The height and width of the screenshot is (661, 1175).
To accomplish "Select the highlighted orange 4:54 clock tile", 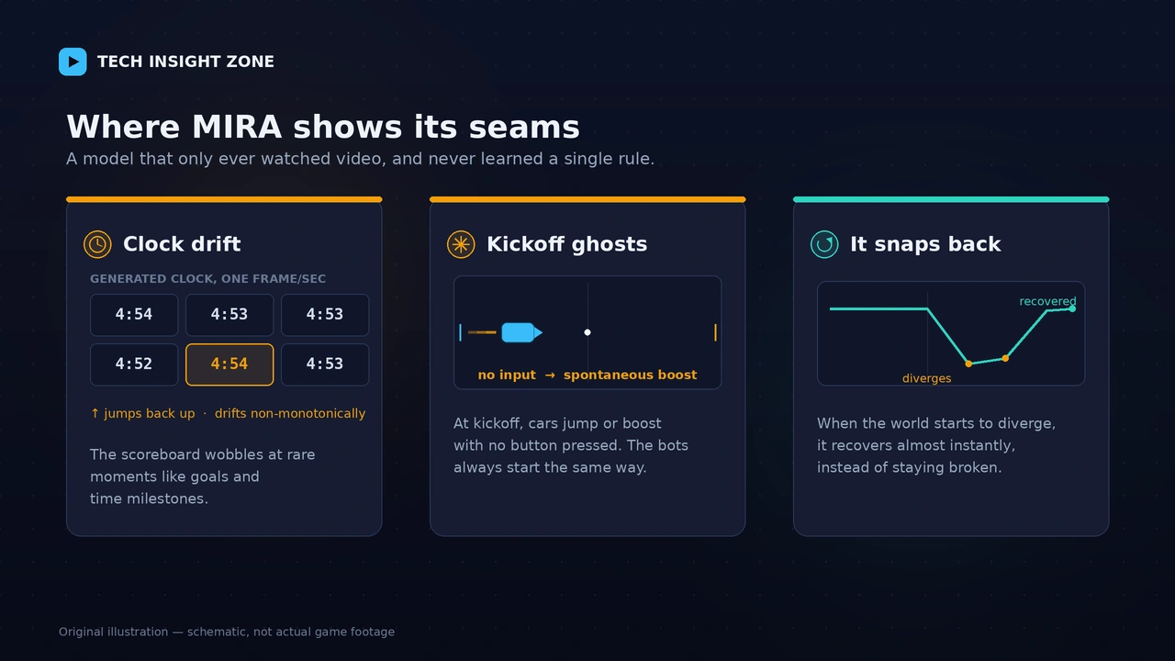I will tap(229, 364).
